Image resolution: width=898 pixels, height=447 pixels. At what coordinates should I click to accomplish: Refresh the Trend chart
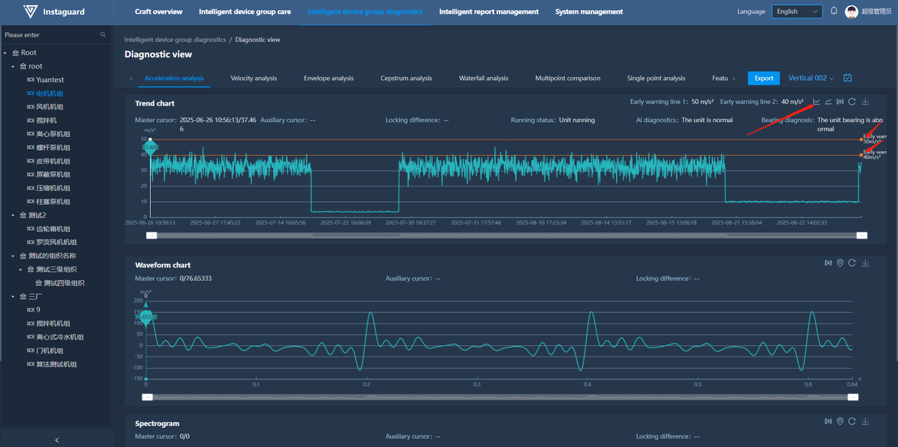click(852, 102)
